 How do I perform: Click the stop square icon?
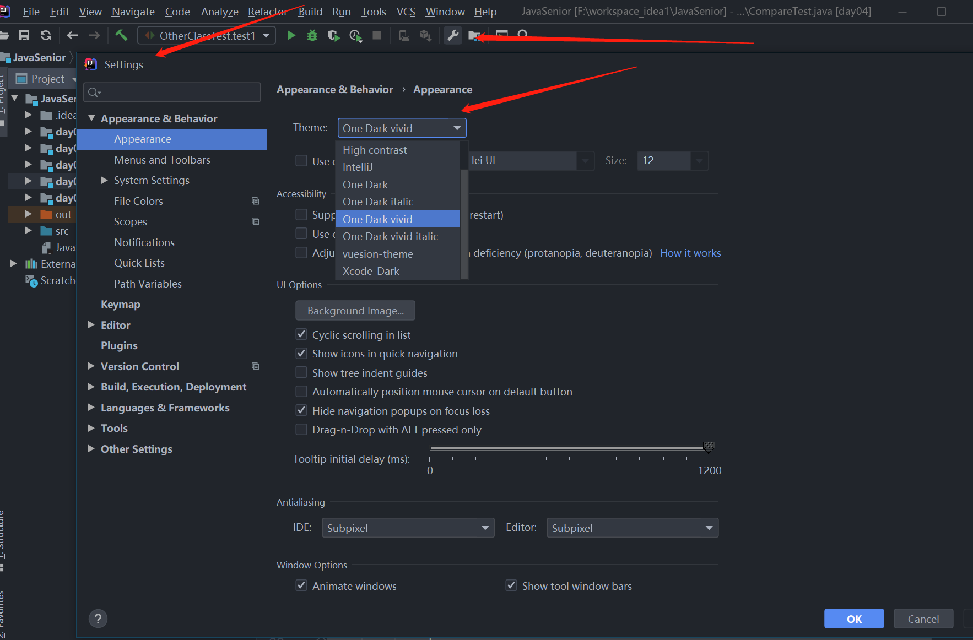tap(377, 35)
